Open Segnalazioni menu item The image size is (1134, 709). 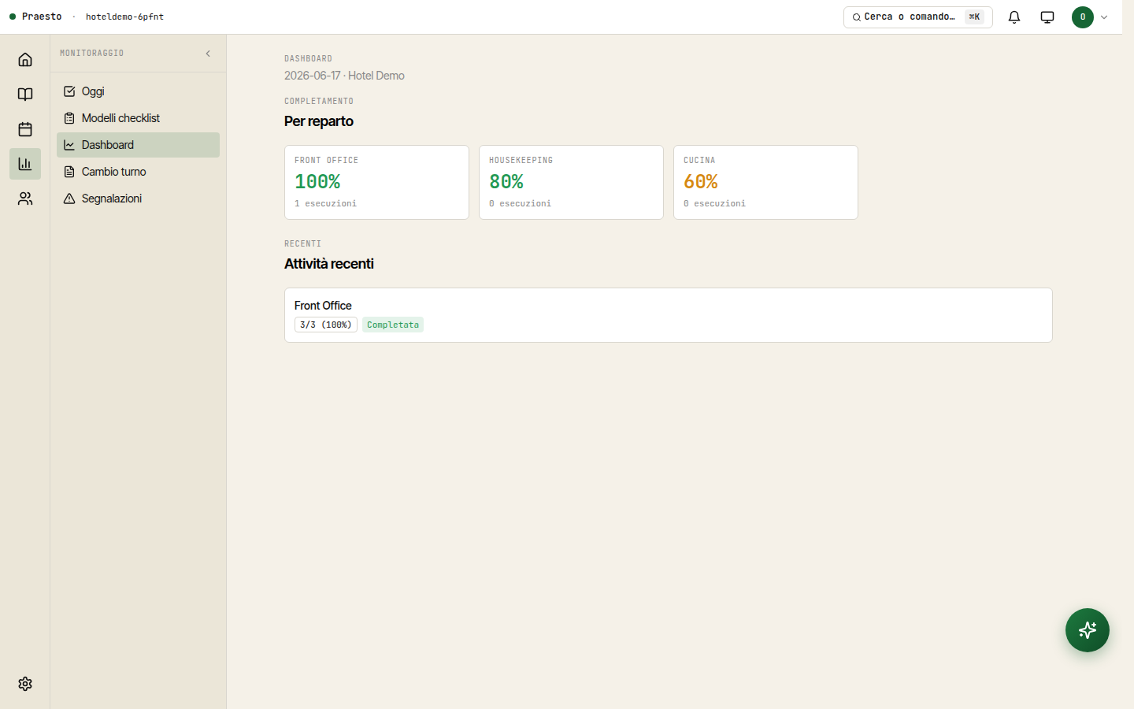(x=138, y=199)
